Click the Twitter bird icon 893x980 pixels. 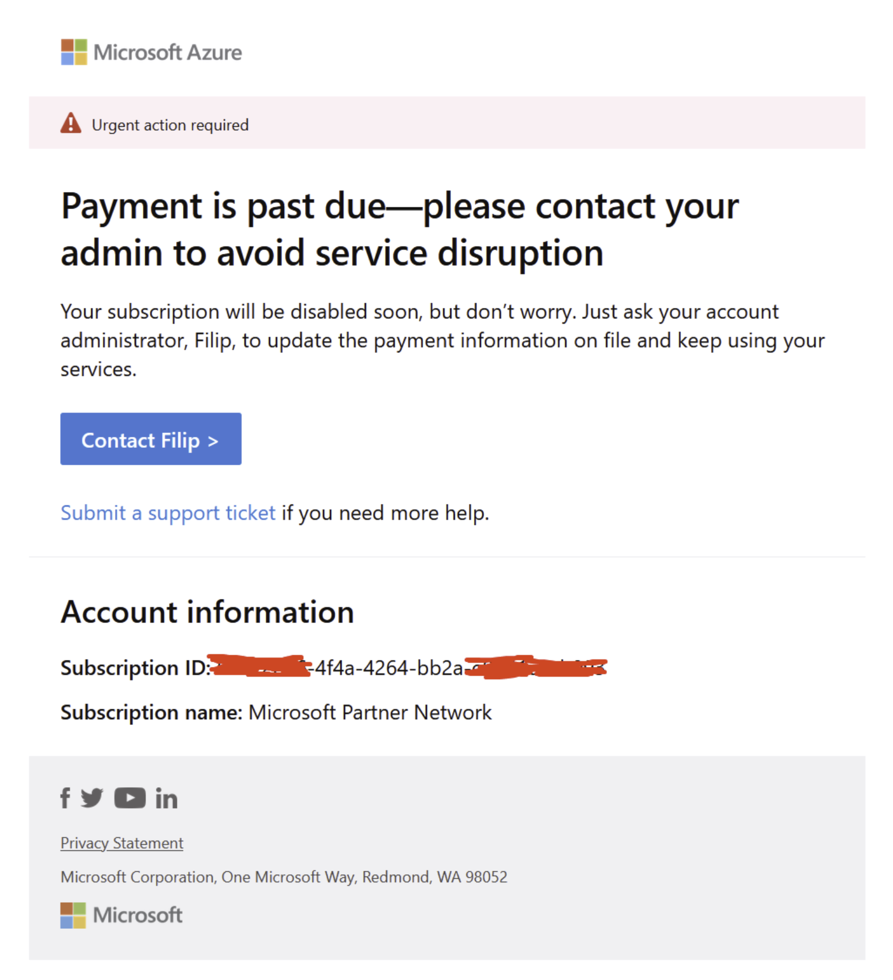93,798
